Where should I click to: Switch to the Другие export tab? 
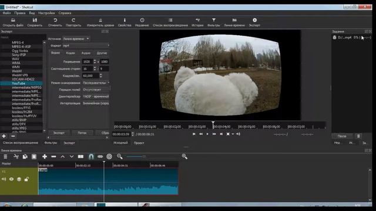point(102,53)
